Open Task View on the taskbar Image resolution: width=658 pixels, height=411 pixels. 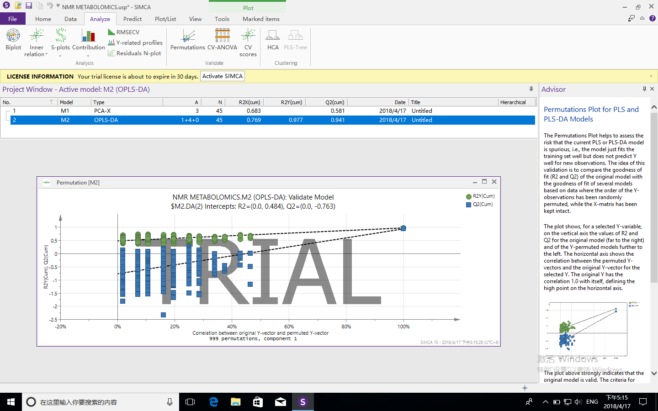click(x=190, y=402)
